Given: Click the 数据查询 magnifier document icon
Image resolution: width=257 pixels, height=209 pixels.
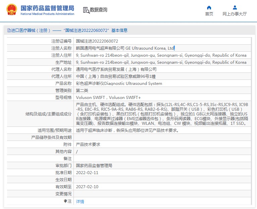Looking at the screenshot, I should point(86,10).
